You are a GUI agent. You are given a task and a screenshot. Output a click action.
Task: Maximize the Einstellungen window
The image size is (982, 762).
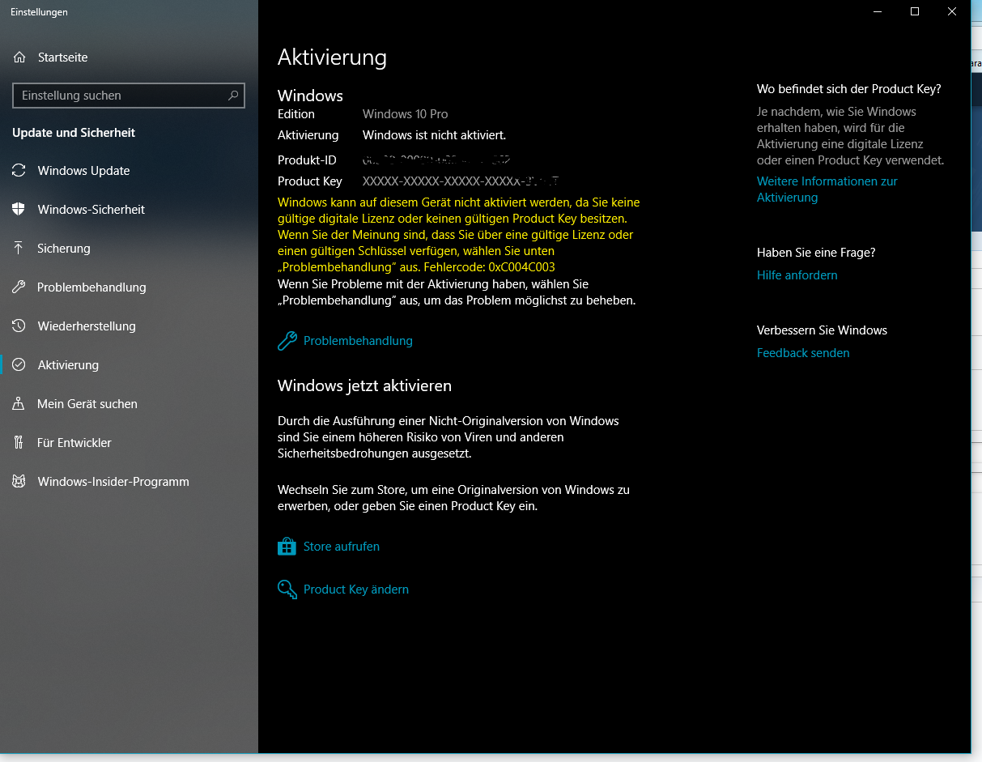coord(915,11)
